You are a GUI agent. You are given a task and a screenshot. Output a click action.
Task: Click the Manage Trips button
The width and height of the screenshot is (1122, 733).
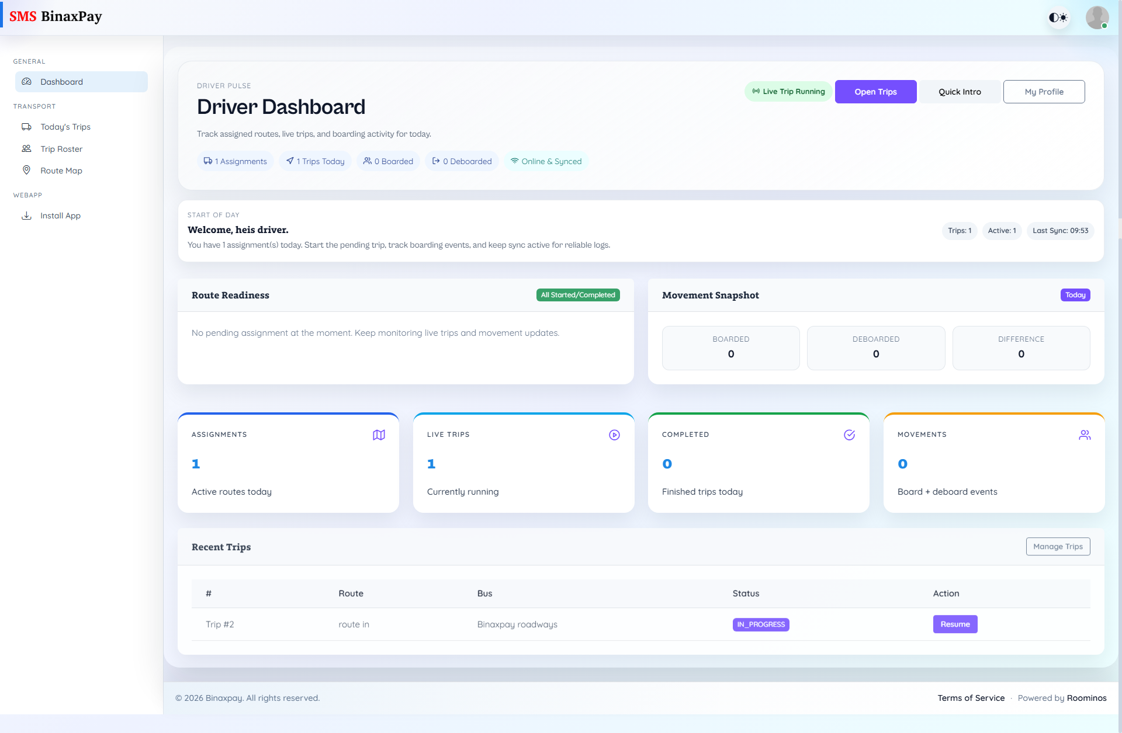[1058, 547]
